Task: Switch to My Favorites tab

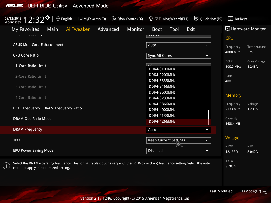Action: (x=25, y=29)
